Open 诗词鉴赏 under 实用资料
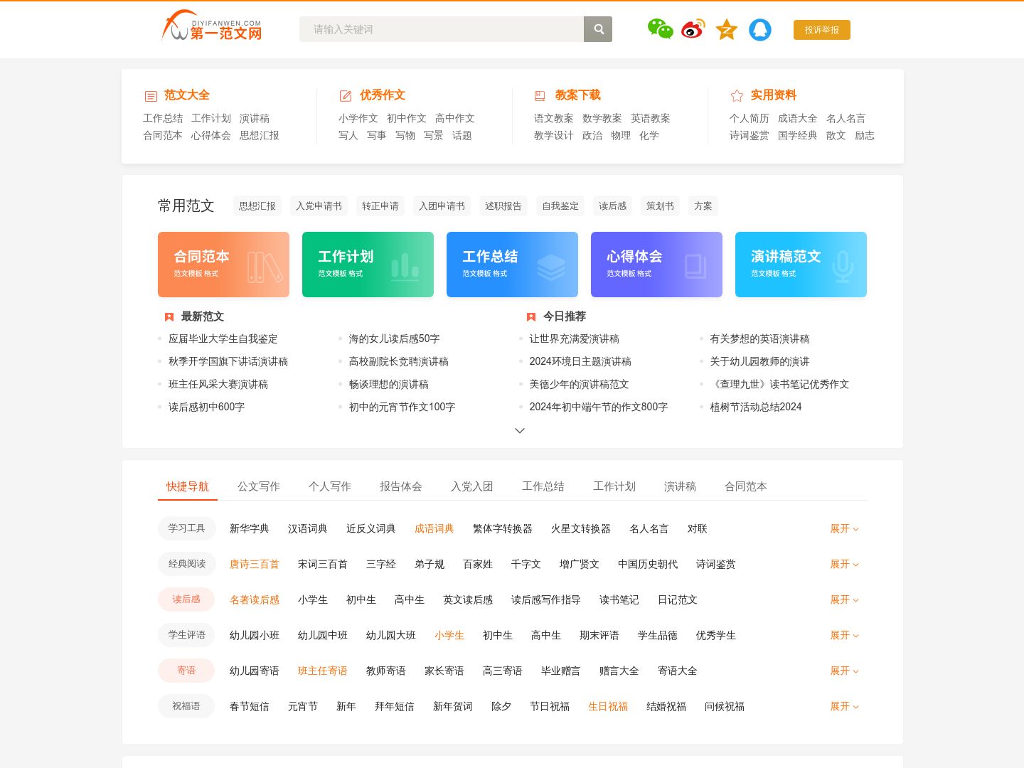This screenshot has height=768, width=1024. click(x=750, y=135)
